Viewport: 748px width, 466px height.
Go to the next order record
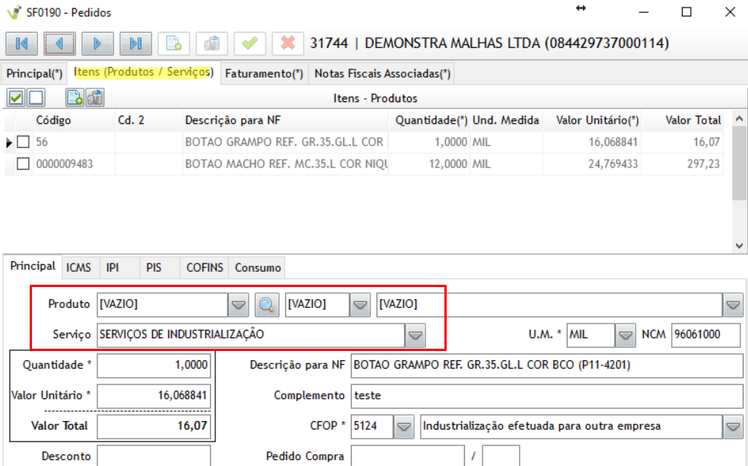[x=97, y=43]
